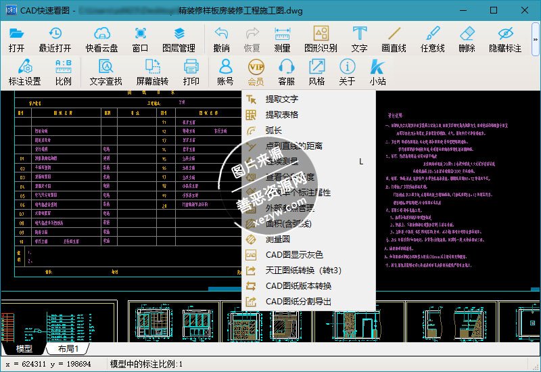Choose 测量圆 menu item

309,239
